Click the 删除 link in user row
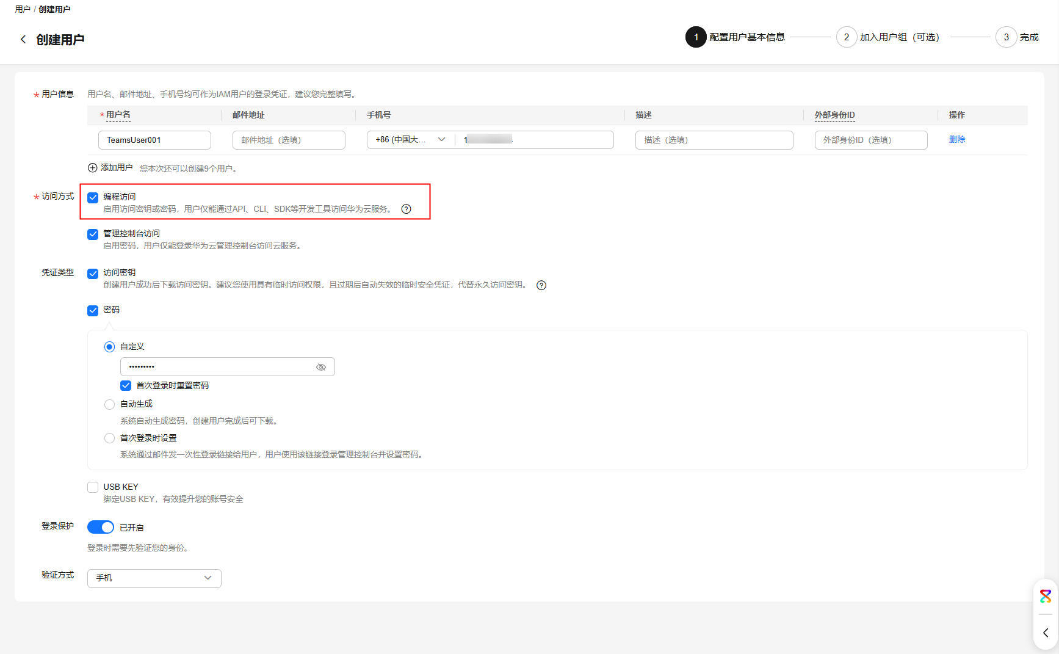 click(957, 139)
